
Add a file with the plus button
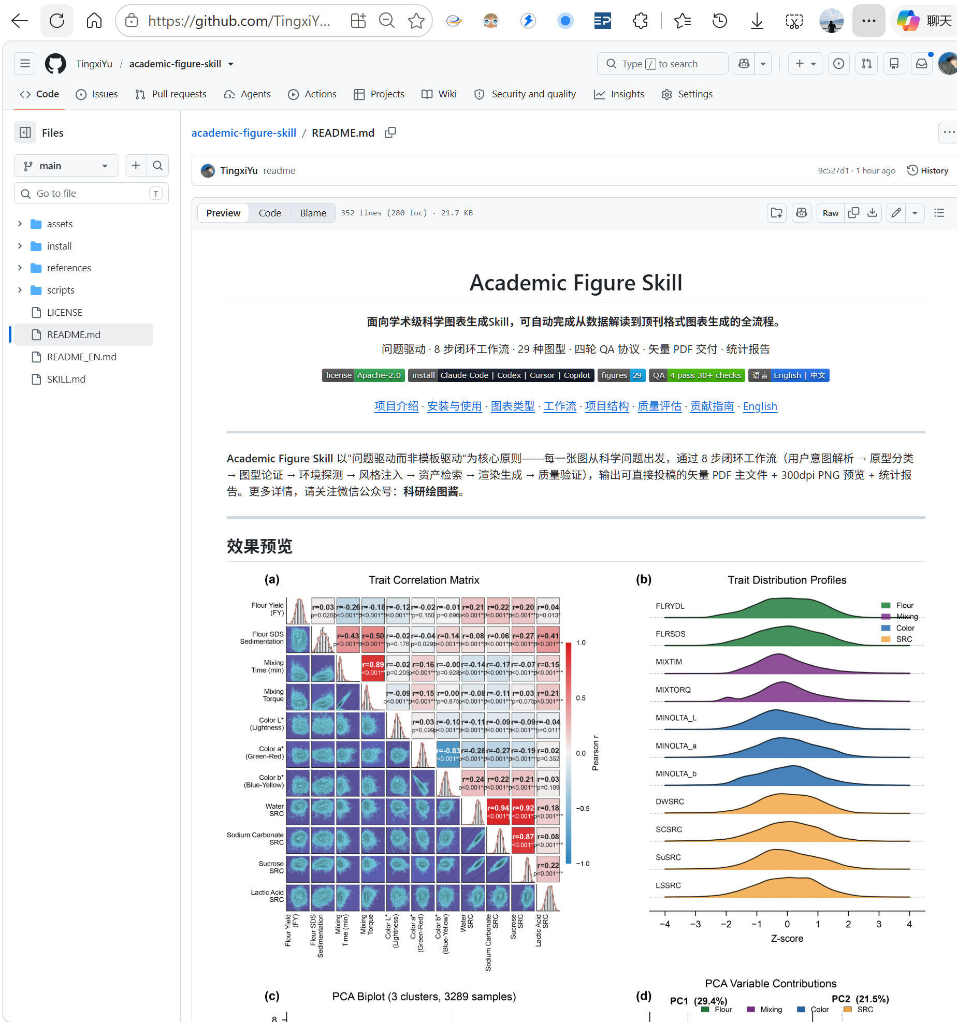click(136, 166)
